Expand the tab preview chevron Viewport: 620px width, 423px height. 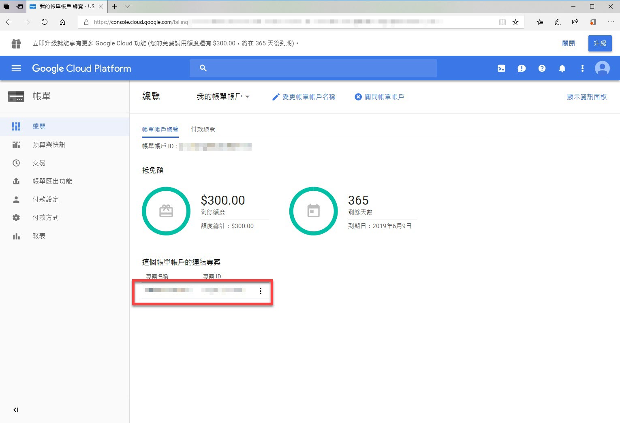[x=127, y=6]
